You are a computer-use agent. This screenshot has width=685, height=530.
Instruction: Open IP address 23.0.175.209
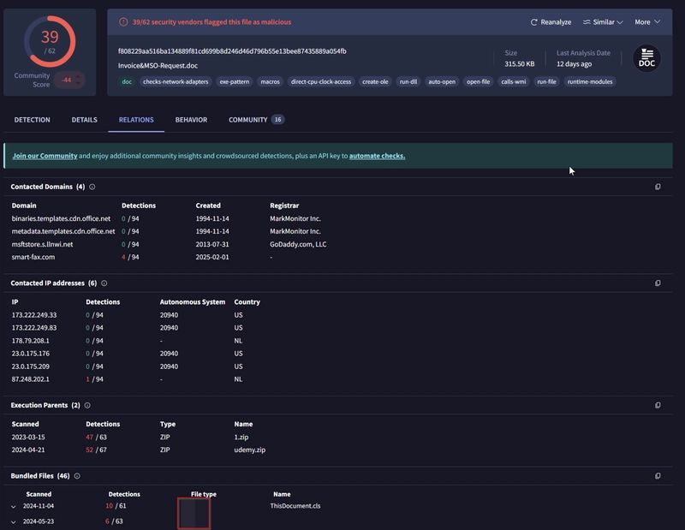tap(31, 366)
